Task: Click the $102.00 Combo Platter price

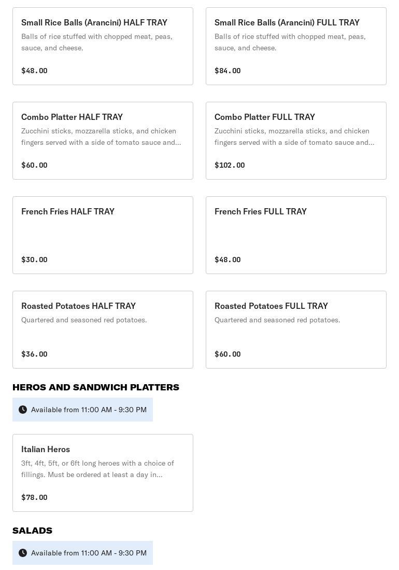Action: pos(230,165)
